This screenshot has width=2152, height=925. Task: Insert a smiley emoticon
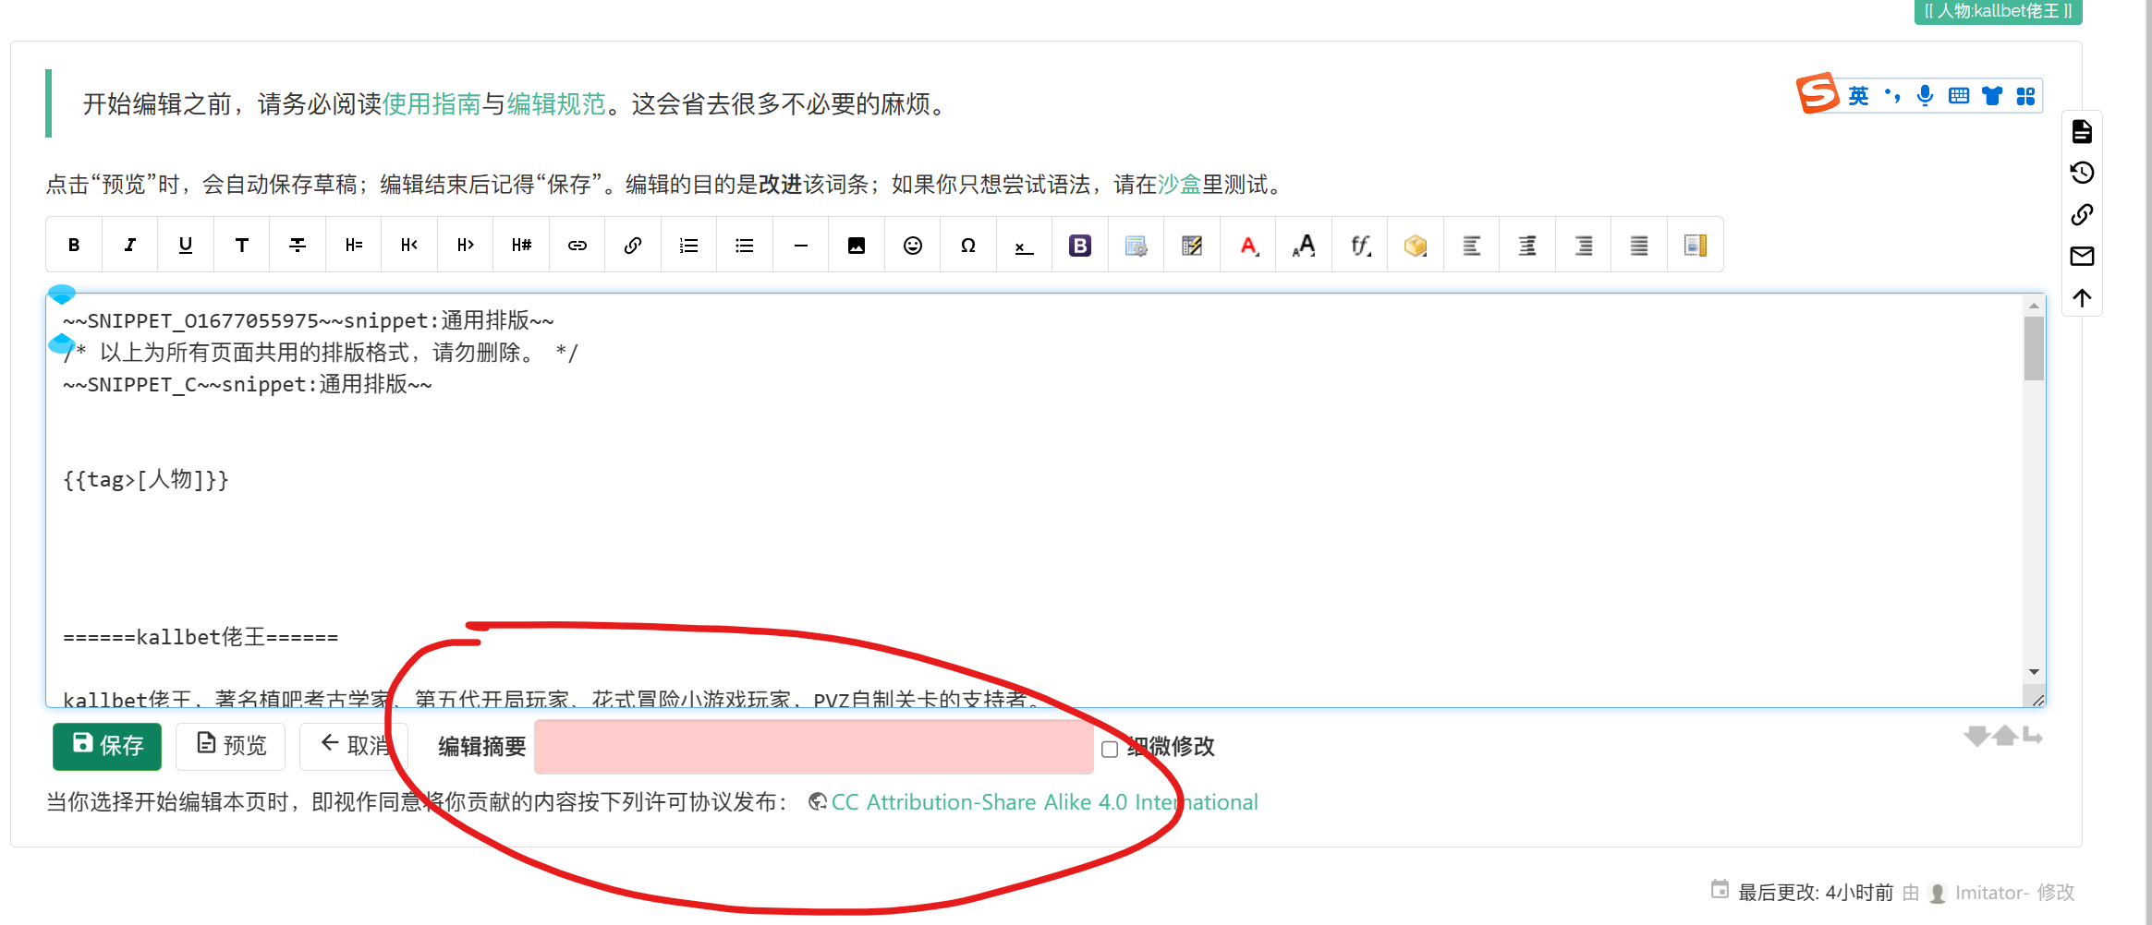click(912, 245)
